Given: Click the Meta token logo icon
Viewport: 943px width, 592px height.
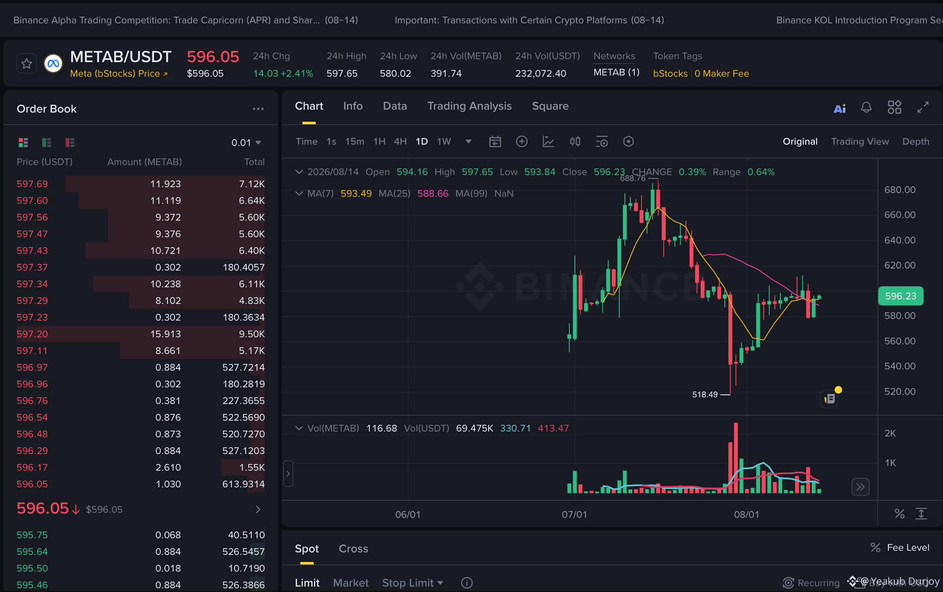Looking at the screenshot, I should [x=53, y=64].
